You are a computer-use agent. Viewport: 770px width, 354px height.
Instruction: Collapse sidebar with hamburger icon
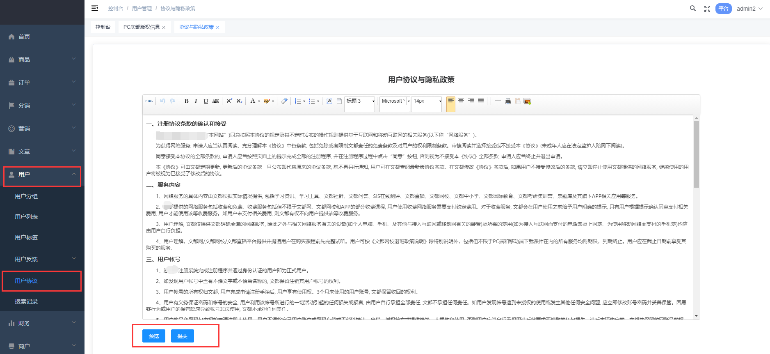pos(95,8)
